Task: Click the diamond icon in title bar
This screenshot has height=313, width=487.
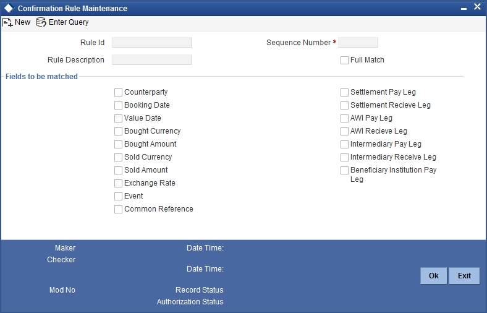Action: [x=9, y=9]
